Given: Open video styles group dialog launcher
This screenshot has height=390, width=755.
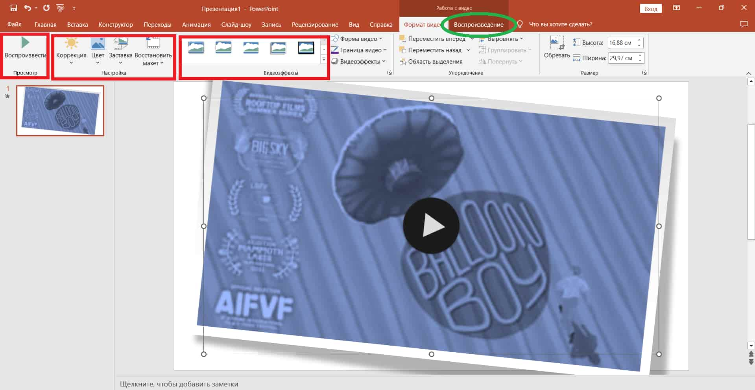Looking at the screenshot, I should [x=389, y=73].
